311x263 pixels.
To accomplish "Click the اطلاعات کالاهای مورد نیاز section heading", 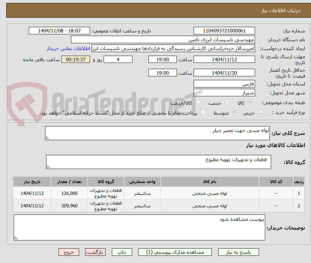I will coord(275,145).
